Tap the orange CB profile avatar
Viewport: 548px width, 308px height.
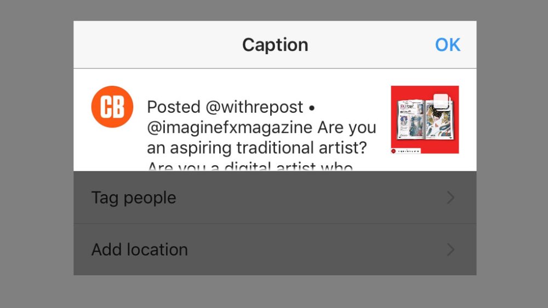(112, 107)
